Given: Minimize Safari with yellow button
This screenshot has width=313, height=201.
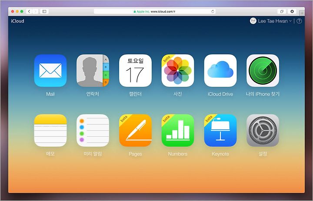Looking at the screenshot, I should point(17,11).
